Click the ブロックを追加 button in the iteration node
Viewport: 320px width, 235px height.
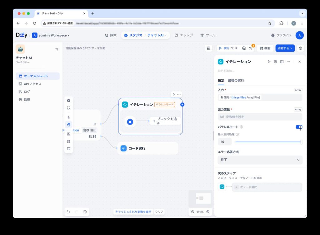(165, 121)
